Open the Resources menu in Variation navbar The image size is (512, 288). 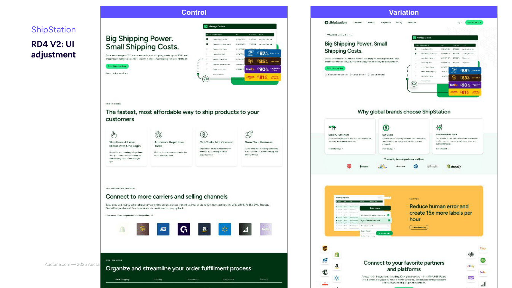(412, 22)
